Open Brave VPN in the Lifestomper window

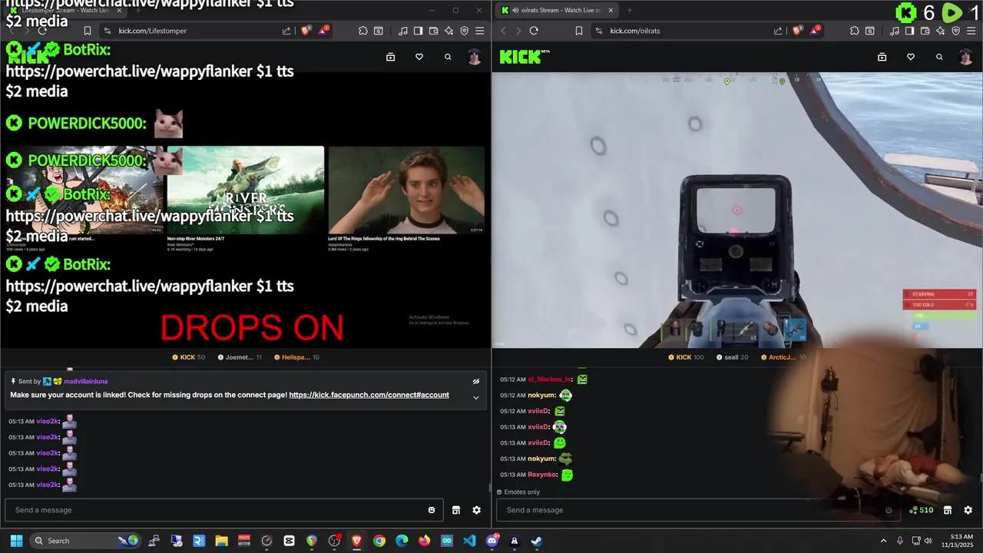[464, 31]
